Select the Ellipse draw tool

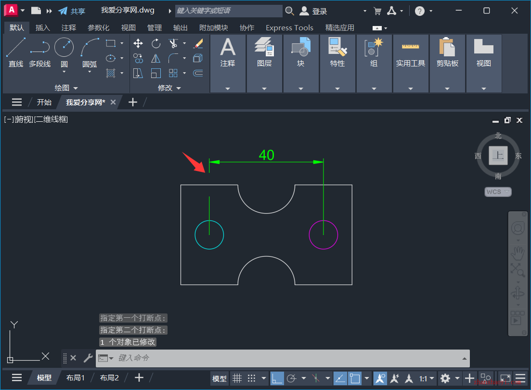coord(111,58)
